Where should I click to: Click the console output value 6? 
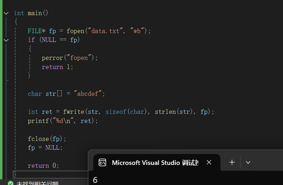point(95,180)
